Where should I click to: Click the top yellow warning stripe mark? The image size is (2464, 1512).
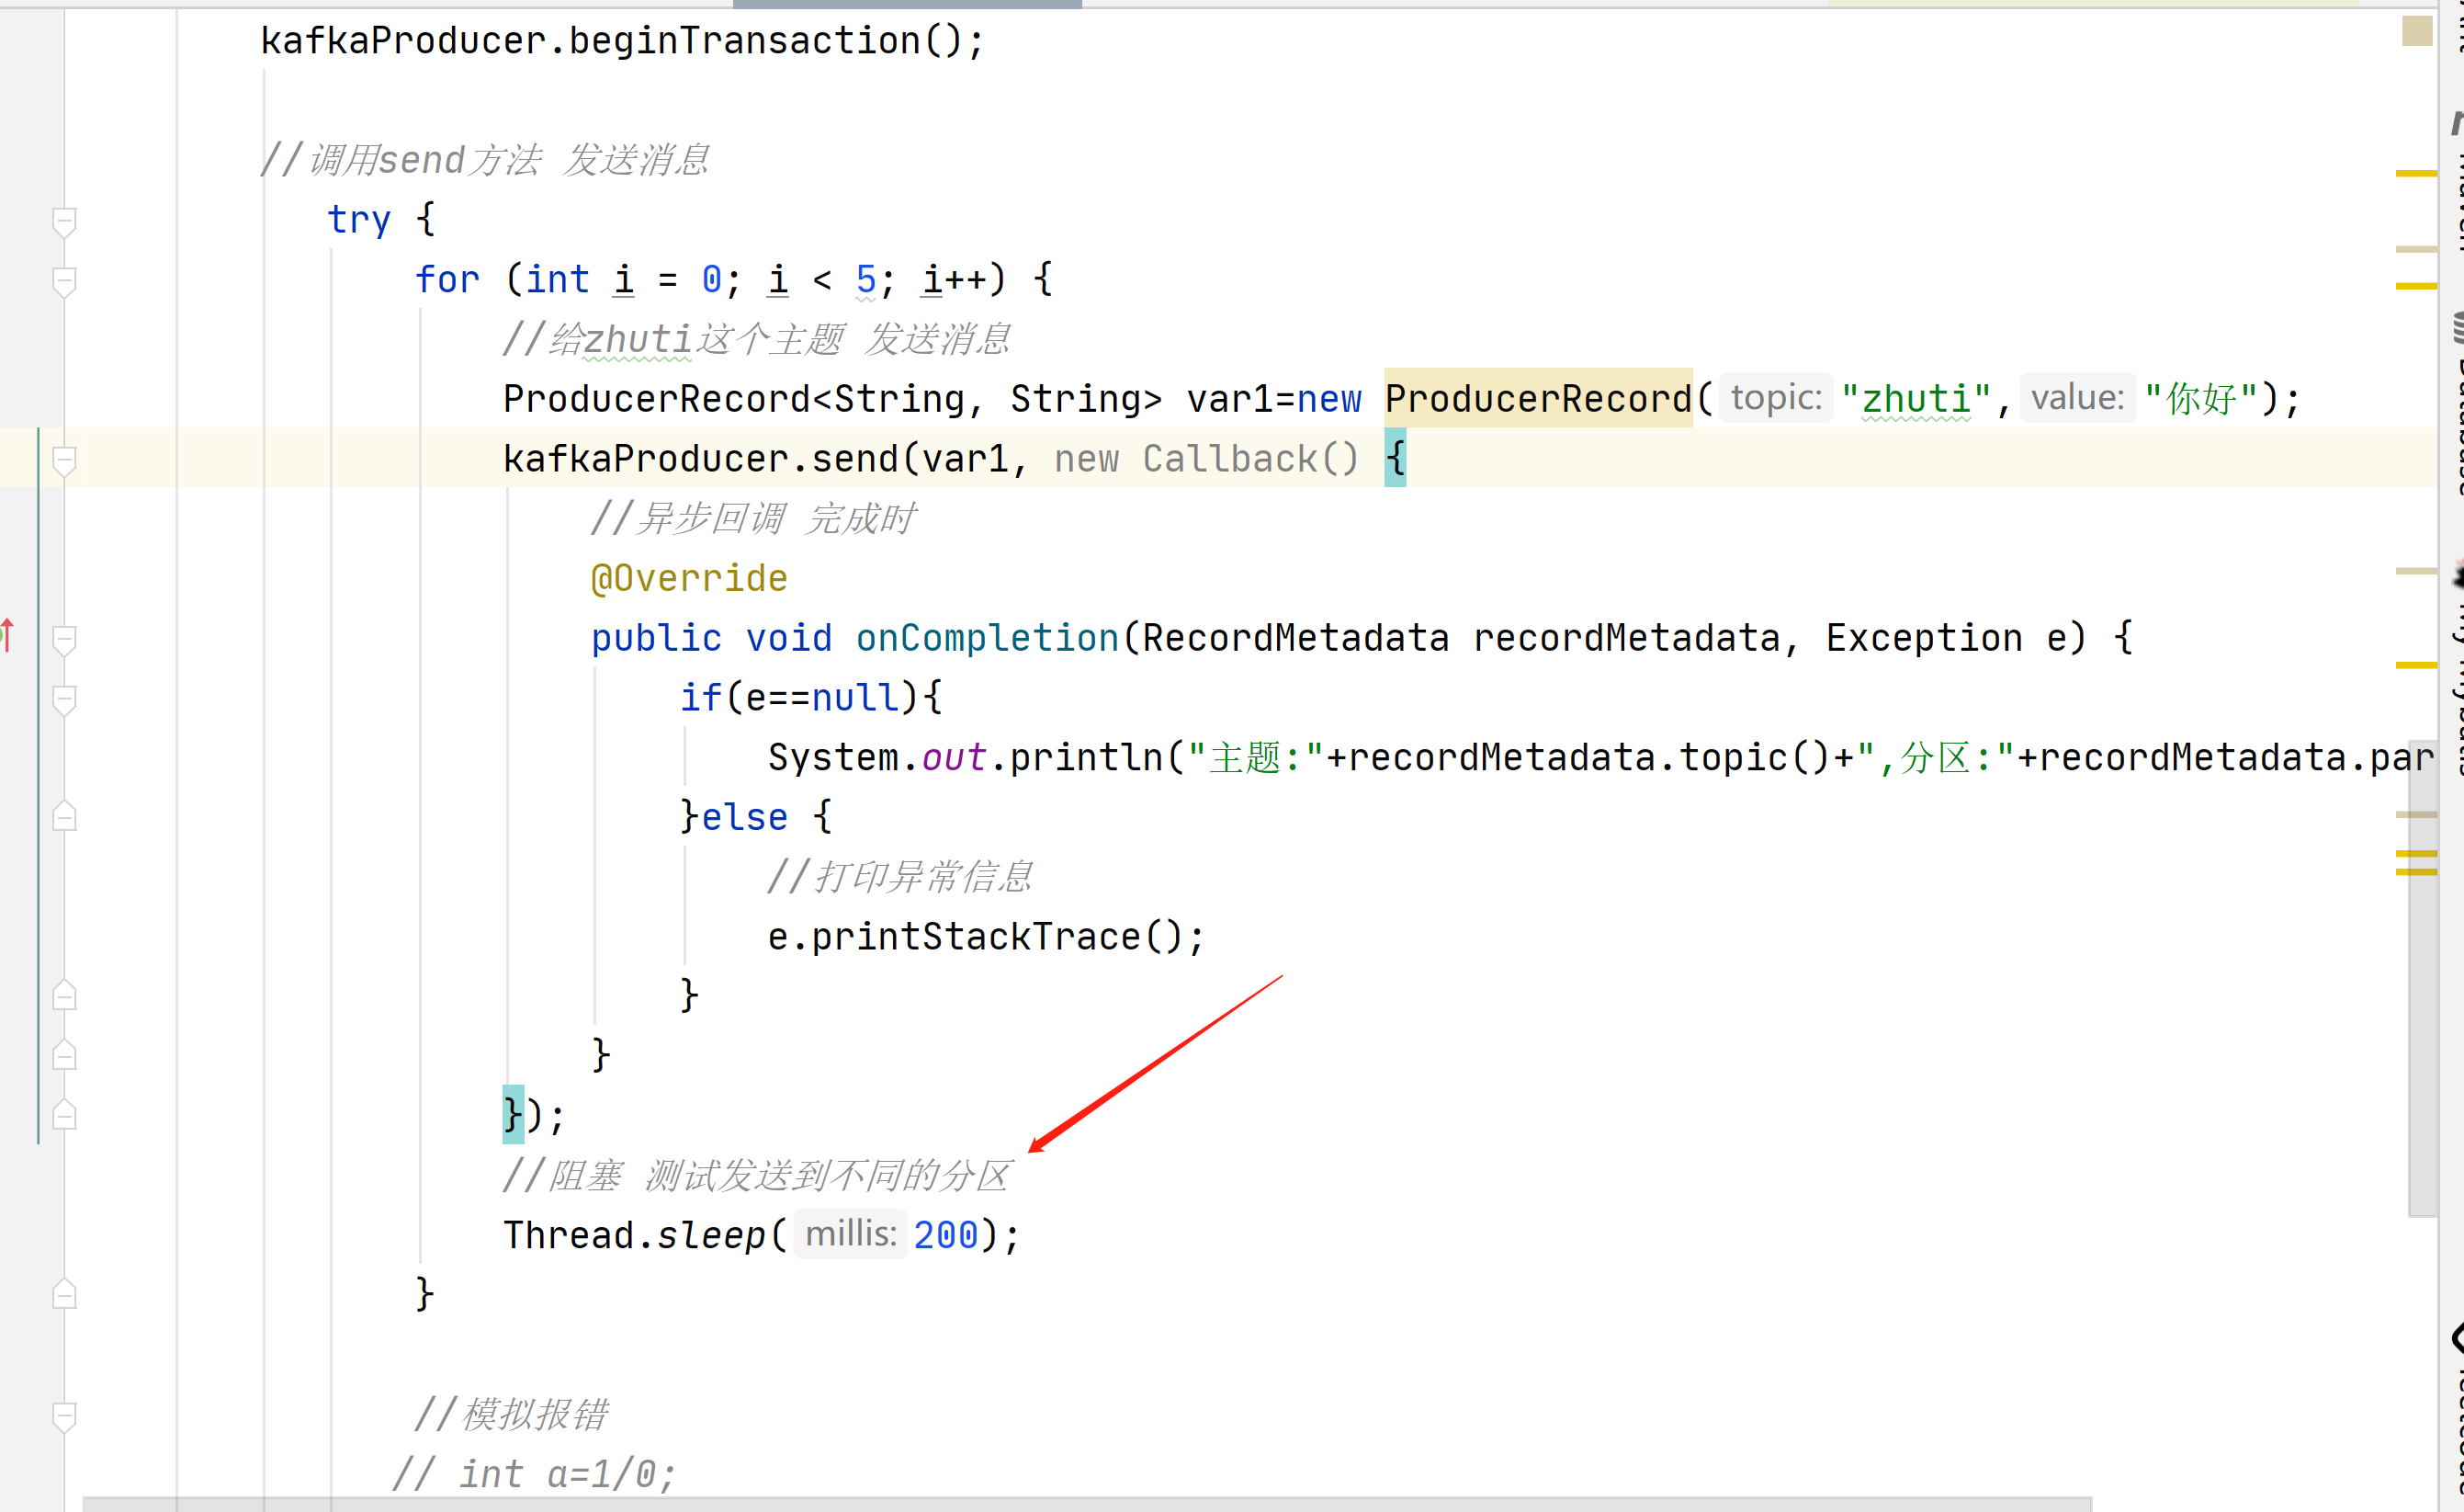2415,174
